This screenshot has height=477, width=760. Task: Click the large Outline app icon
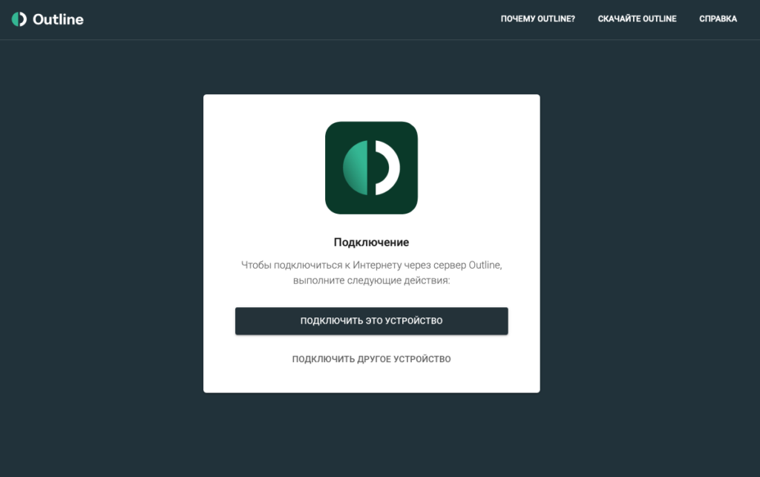tap(371, 168)
